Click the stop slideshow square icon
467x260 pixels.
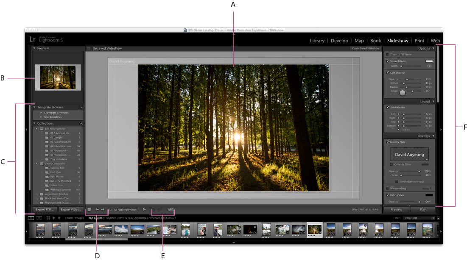(x=89, y=209)
